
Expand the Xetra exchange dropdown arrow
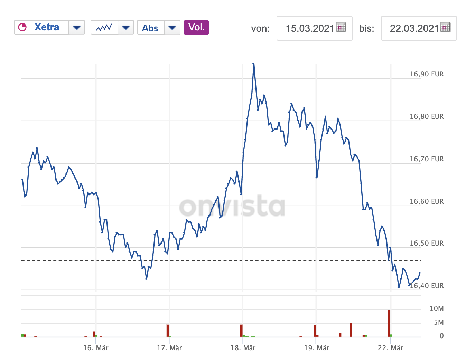77,28
